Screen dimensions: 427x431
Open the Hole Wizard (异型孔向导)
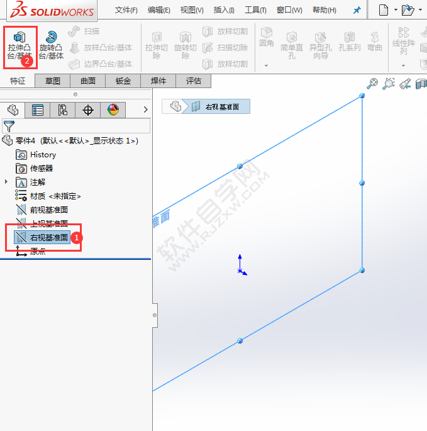point(320,46)
